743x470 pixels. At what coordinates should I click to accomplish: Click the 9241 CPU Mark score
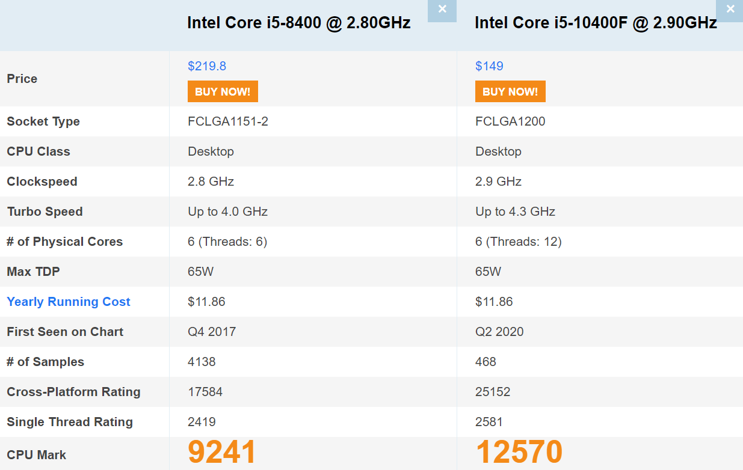click(x=222, y=452)
